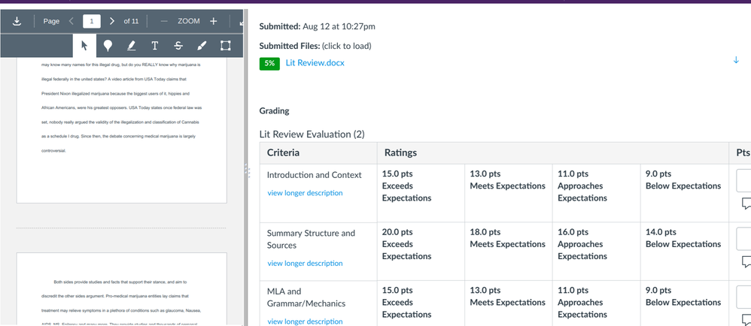Zoom out with the minus icon

(164, 21)
